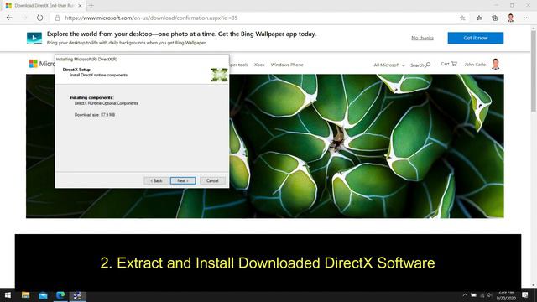Image resolution: width=537 pixels, height=302 pixels.
Task: Show hidden system tray icons
Action: click(x=465, y=295)
